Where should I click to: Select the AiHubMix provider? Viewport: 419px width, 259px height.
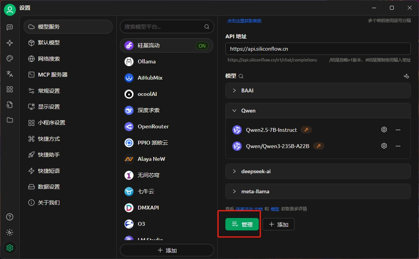pyautogui.click(x=166, y=78)
